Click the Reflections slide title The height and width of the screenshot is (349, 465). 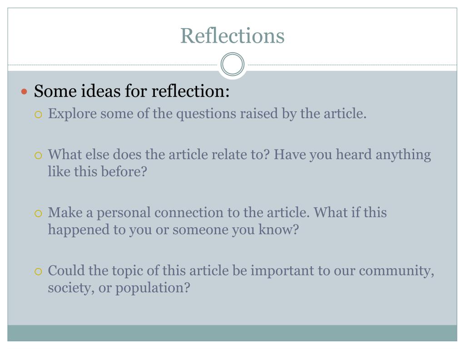click(x=232, y=36)
